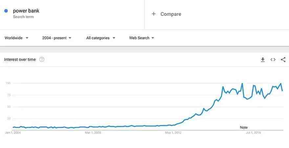Viewport: 289px width, 148px height.
Task: Click the Interest over time heading
Action: (x=20, y=60)
